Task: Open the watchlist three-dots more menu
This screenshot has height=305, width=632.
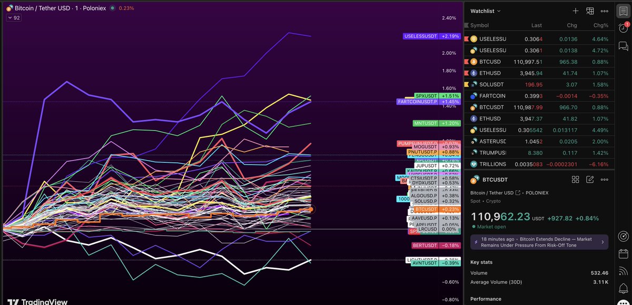Action: pyautogui.click(x=605, y=11)
